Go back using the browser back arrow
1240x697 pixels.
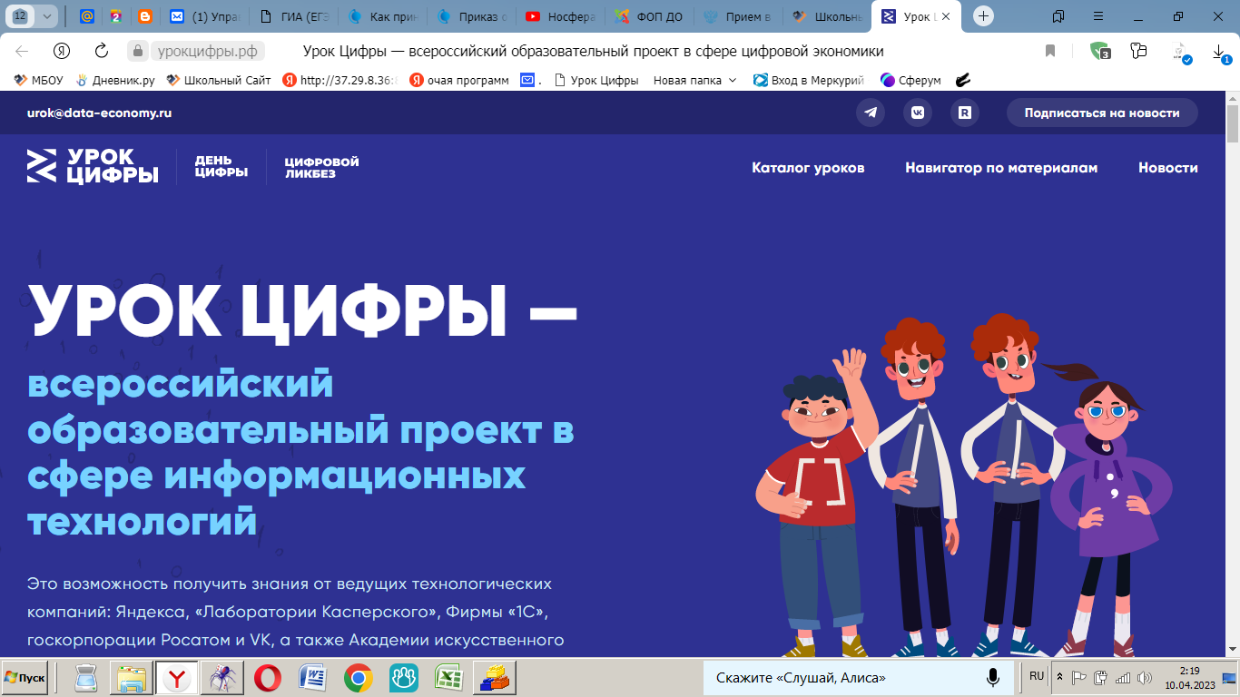coord(22,51)
